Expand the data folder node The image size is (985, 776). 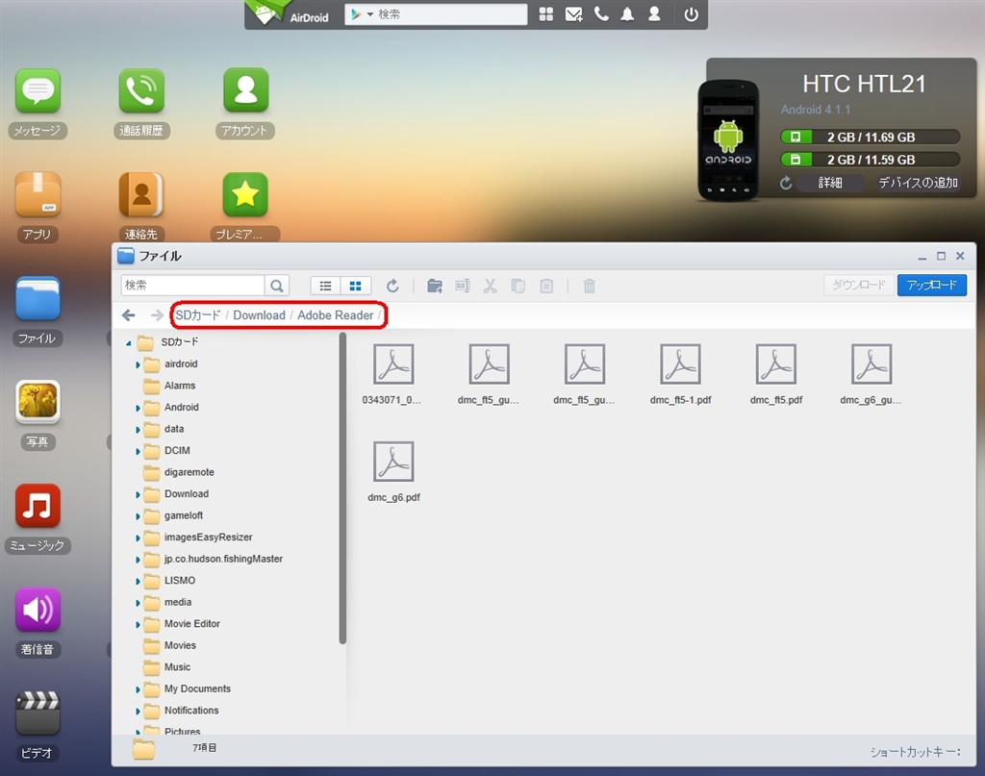pyautogui.click(x=138, y=430)
